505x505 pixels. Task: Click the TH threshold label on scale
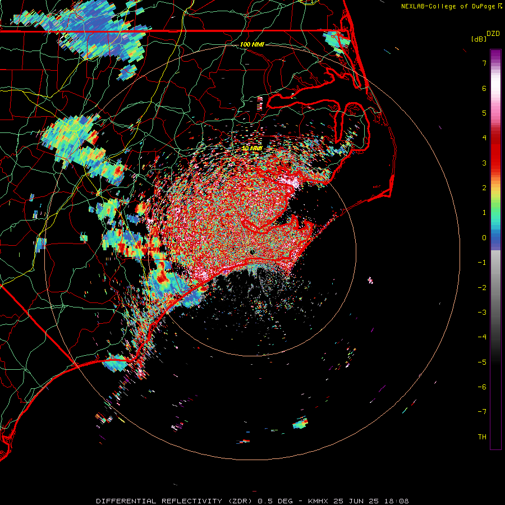(482, 437)
